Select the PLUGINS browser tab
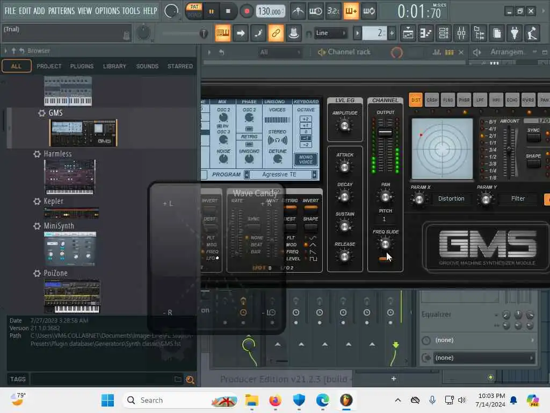 pyautogui.click(x=82, y=66)
